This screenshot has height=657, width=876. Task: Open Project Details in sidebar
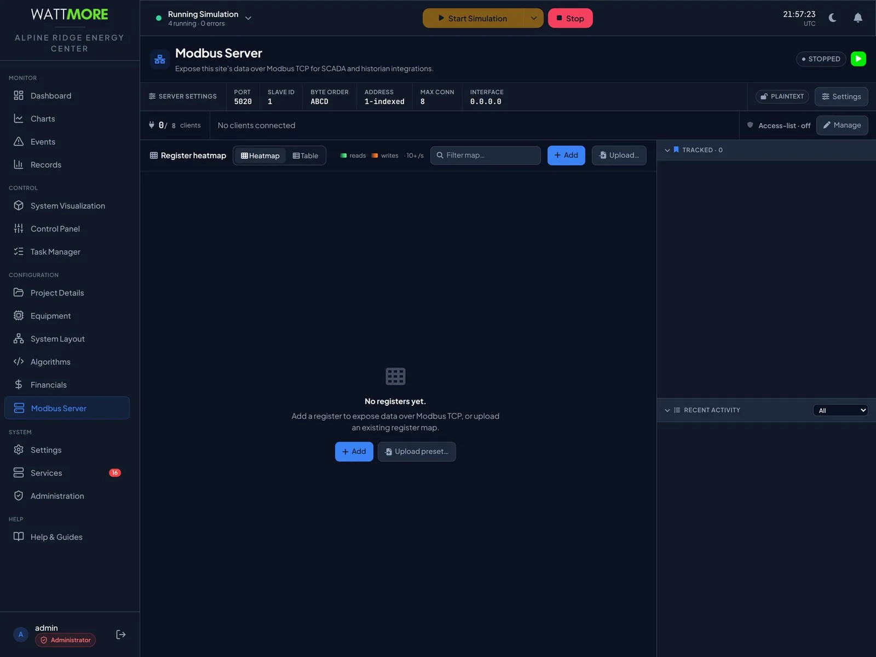[x=67, y=292]
